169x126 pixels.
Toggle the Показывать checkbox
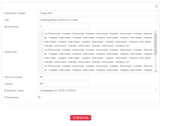click(39, 97)
